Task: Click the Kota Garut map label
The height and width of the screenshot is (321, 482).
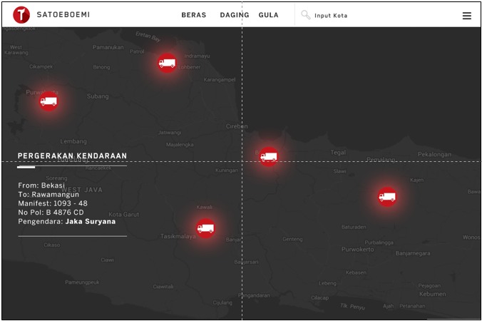Action: (124, 215)
